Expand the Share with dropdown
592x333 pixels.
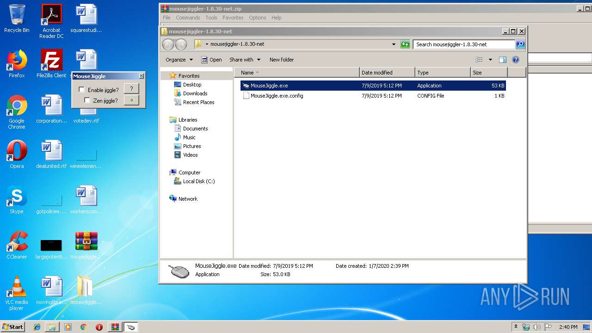coord(245,60)
